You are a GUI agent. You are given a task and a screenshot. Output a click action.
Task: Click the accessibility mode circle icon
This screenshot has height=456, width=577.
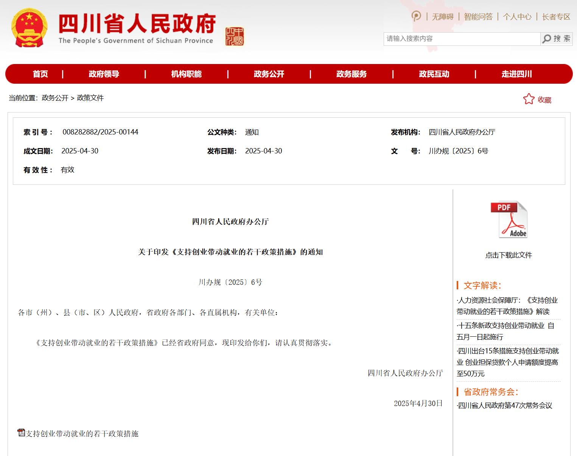[416, 16]
